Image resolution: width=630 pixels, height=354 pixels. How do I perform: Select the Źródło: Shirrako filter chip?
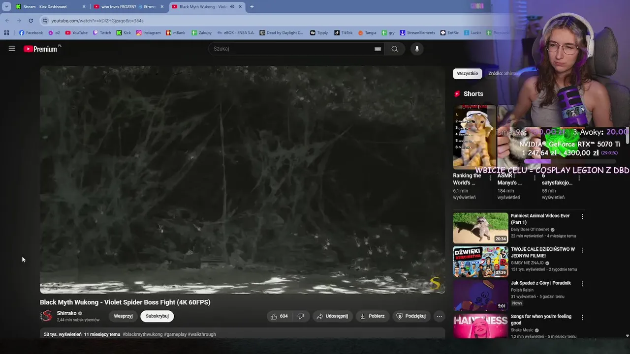pyautogui.click(x=504, y=73)
